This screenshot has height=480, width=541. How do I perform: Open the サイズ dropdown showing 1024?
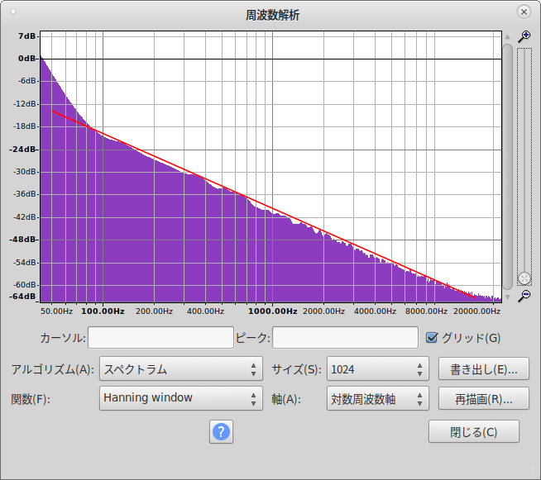(377, 368)
